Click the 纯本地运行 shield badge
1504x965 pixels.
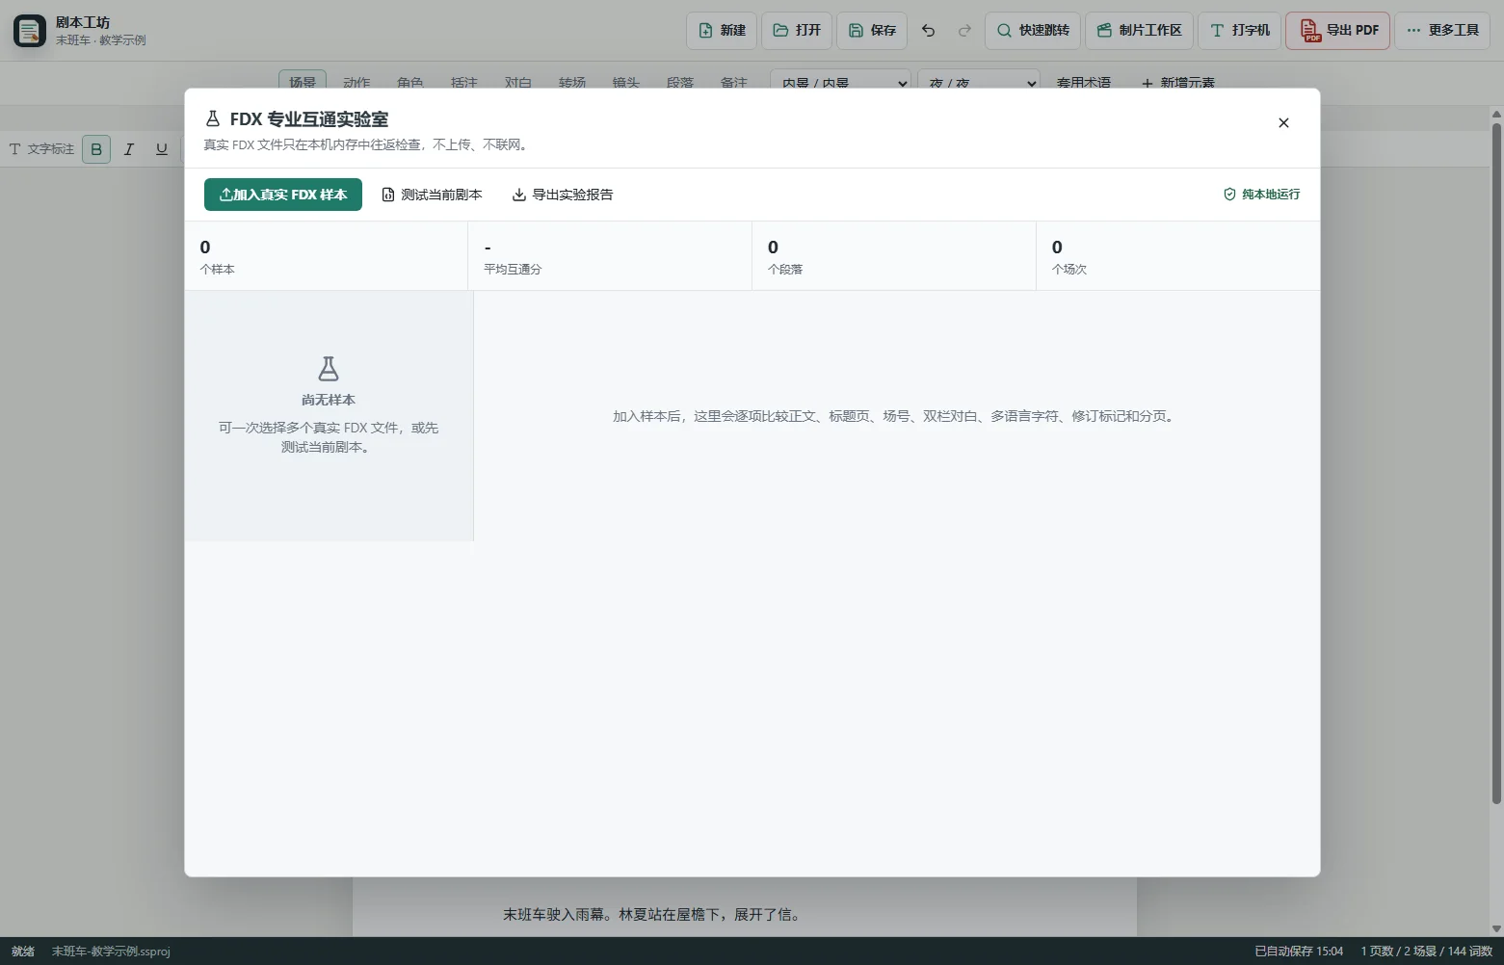[1261, 195]
